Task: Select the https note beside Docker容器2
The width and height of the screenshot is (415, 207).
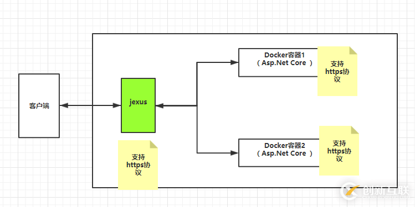Action: coord(339,151)
